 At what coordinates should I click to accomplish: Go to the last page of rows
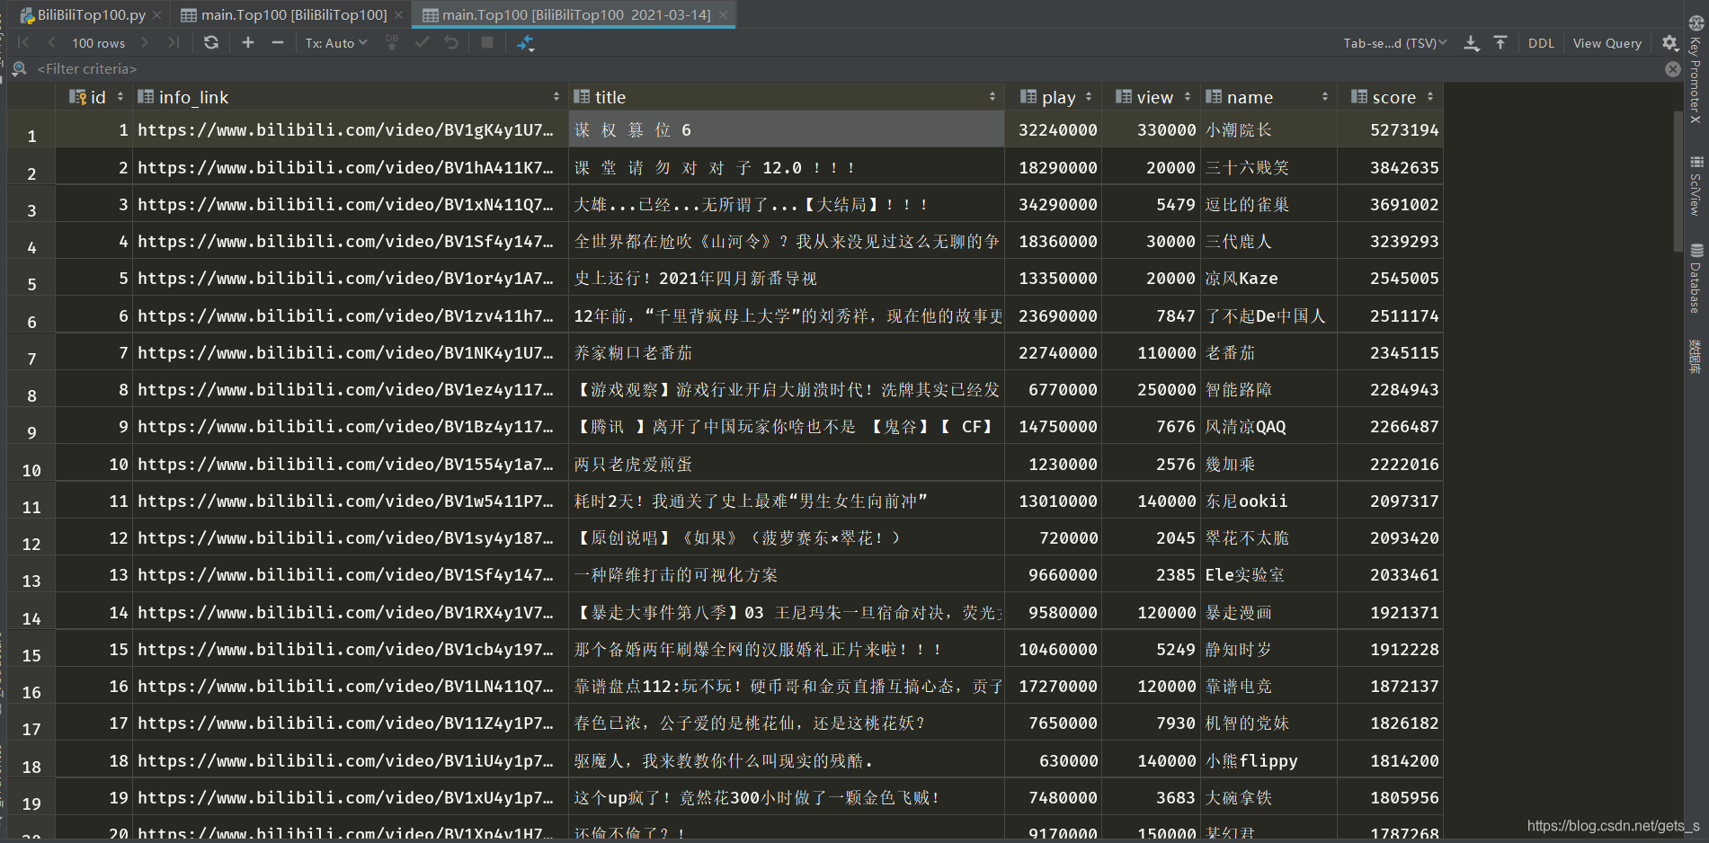click(174, 42)
